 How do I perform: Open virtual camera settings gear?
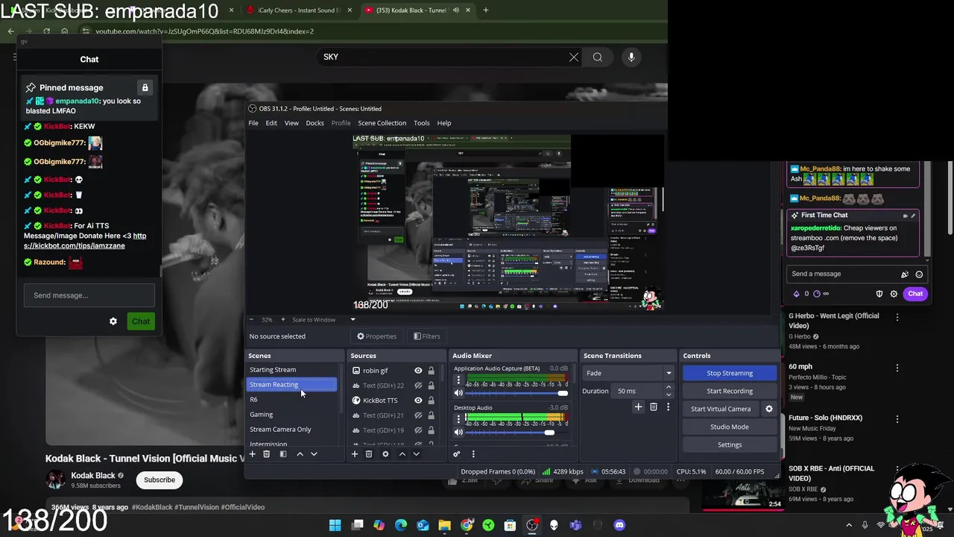769,409
